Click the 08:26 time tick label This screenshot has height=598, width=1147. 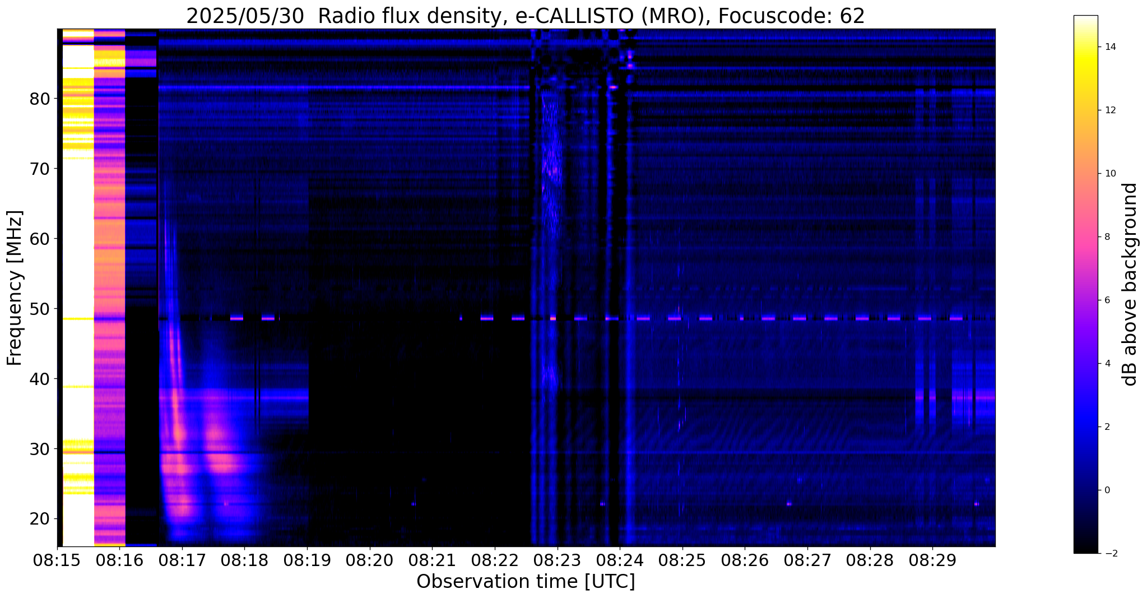point(745,560)
